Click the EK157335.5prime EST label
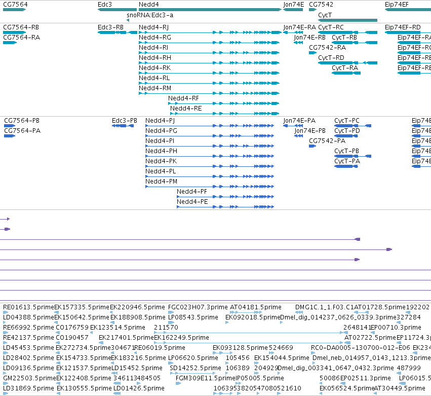Screen dimensions: 431x396 coord(82,307)
